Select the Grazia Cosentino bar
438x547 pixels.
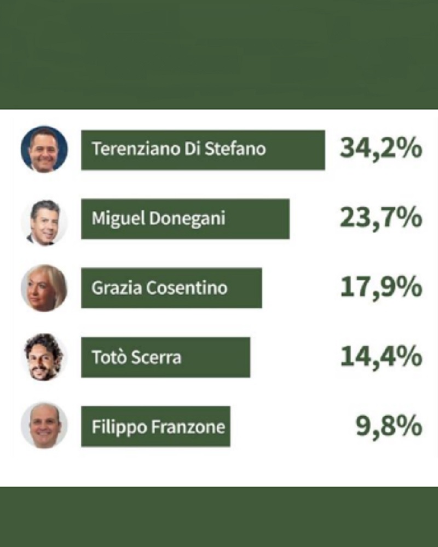click(x=171, y=288)
